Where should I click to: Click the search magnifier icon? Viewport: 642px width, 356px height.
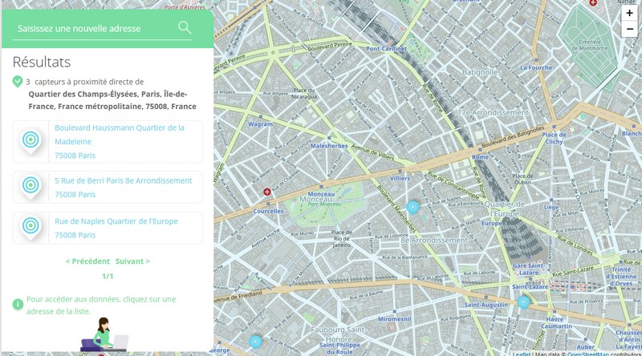[x=185, y=28]
